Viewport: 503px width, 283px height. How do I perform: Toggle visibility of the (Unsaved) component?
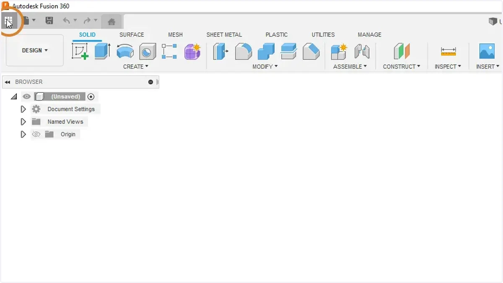click(x=27, y=96)
